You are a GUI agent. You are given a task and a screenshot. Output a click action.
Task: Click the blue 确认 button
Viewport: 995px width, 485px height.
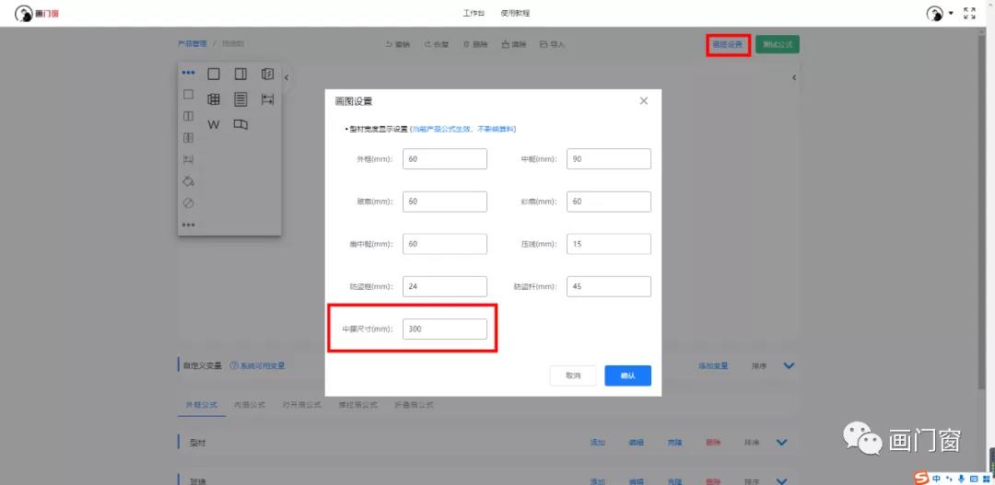627,375
